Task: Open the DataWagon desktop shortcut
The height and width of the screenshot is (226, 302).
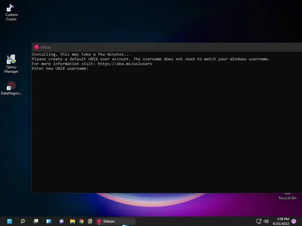Action: point(11,88)
